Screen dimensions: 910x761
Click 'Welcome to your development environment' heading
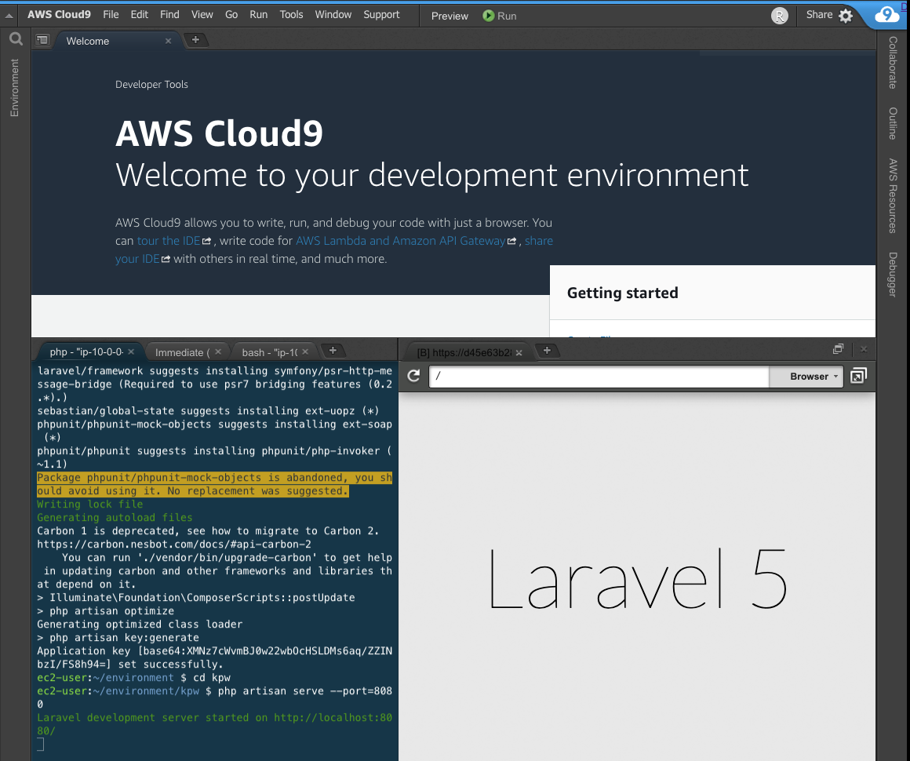(x=431, y=175)
